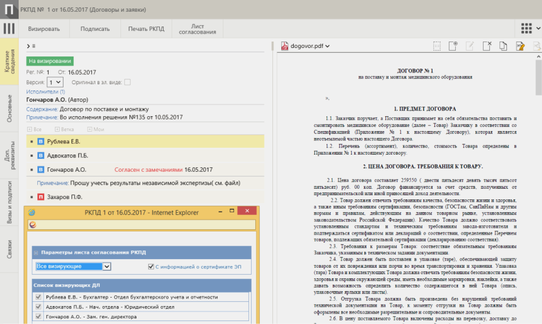This screenshot has height=324, width=542.
Task: Click the 'Визировать' button
Action: pyautogui.click(x=44, y=29)
